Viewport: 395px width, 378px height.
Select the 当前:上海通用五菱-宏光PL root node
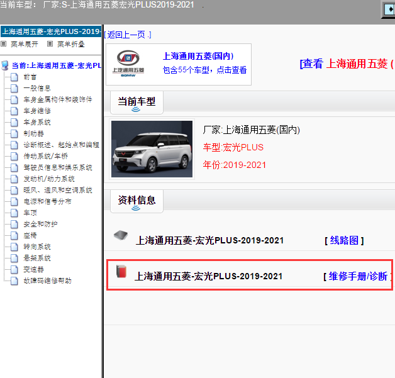57,65
